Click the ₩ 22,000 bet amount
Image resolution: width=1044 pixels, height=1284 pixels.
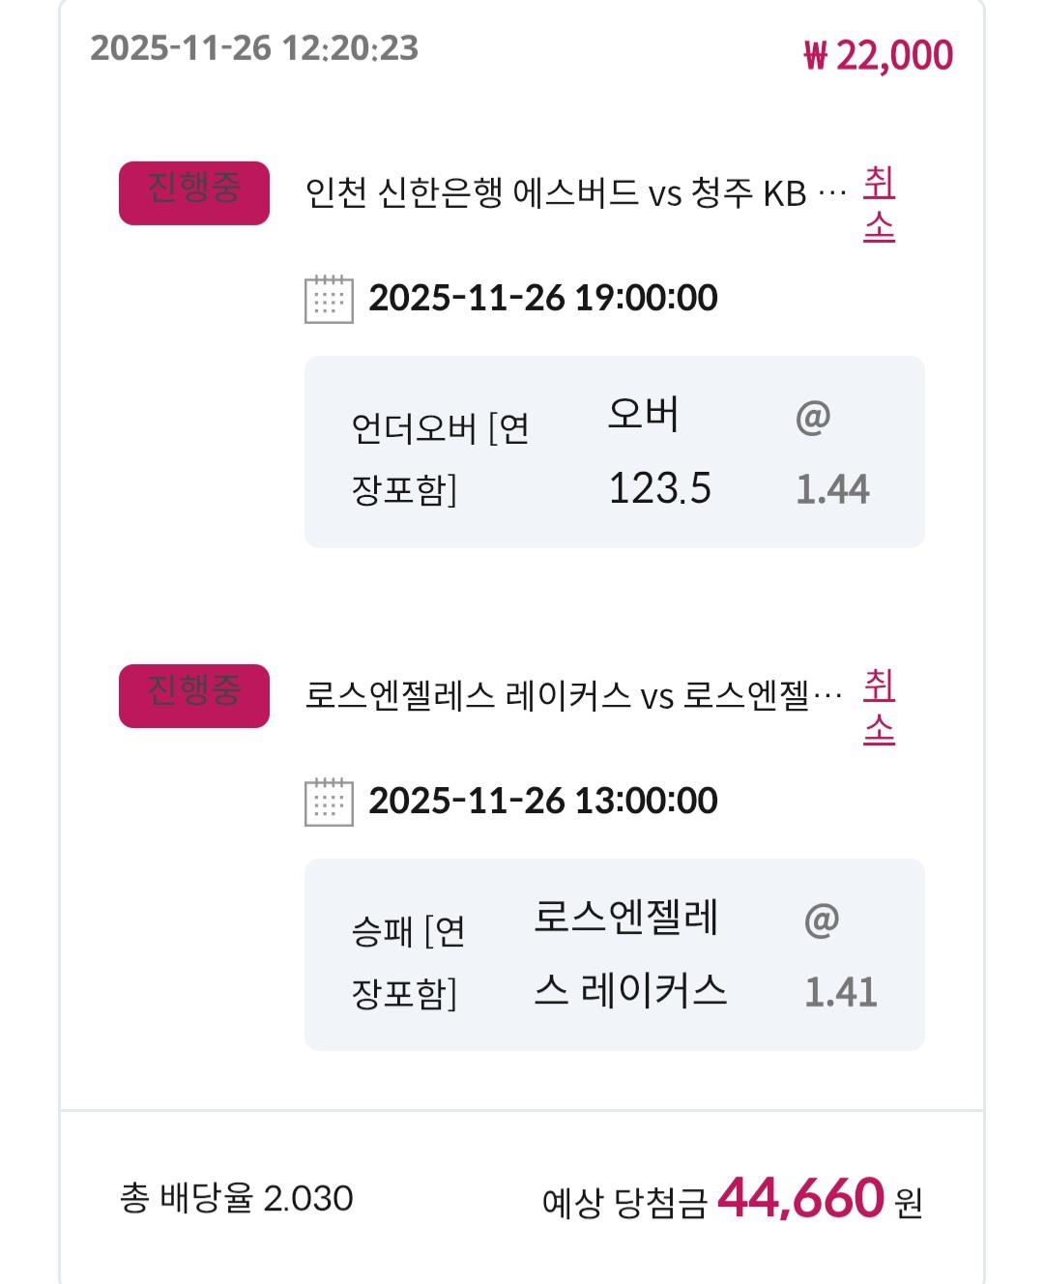878,55
